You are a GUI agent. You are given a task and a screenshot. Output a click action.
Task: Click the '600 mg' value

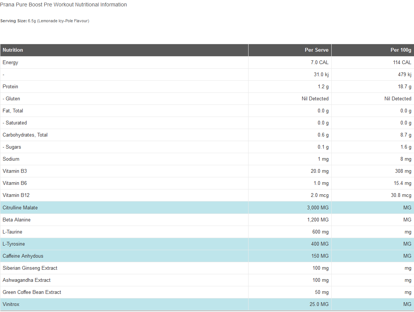coord(321,232)
